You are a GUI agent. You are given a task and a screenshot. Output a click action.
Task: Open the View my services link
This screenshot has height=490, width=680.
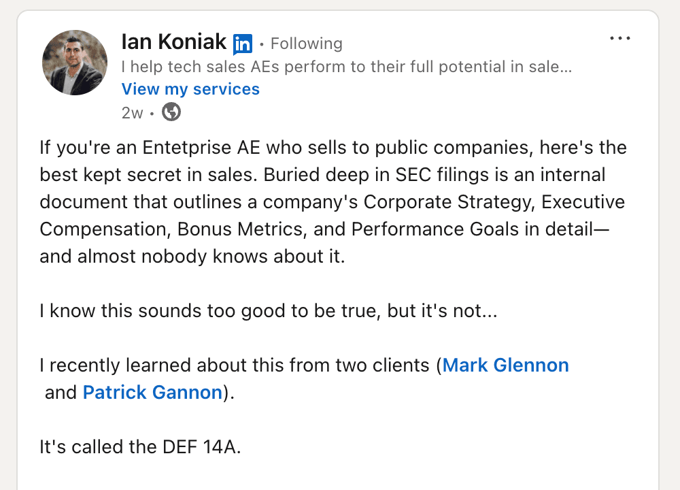coord(190,89)
